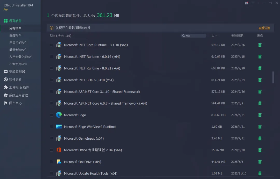This screenshot has width=280, height=179.
Task: Click installer icon of Microsoft GameInput row
Action: point(59,138)
